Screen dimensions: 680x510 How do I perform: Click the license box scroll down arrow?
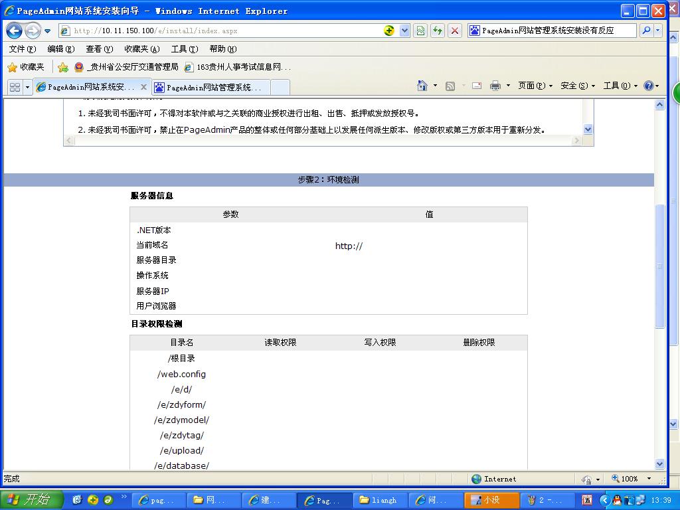coord(588,129)
